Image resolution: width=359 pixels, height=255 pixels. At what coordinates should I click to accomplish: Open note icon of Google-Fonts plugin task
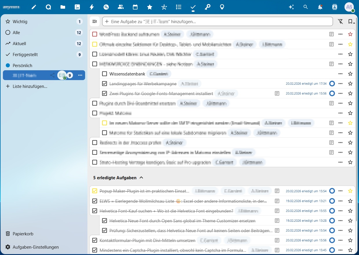[277, 93]
